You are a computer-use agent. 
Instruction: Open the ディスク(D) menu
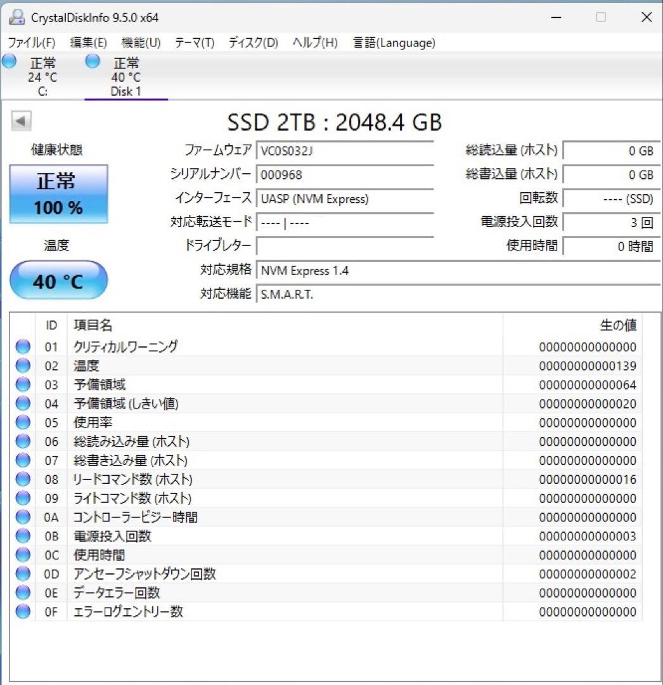point(252,42)
